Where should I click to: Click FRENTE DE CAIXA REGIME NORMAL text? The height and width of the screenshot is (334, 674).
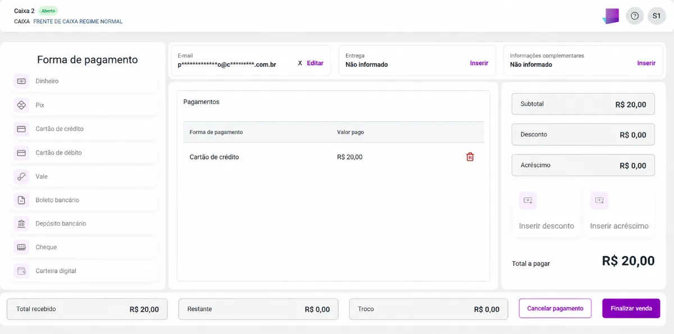pos(78,22)
